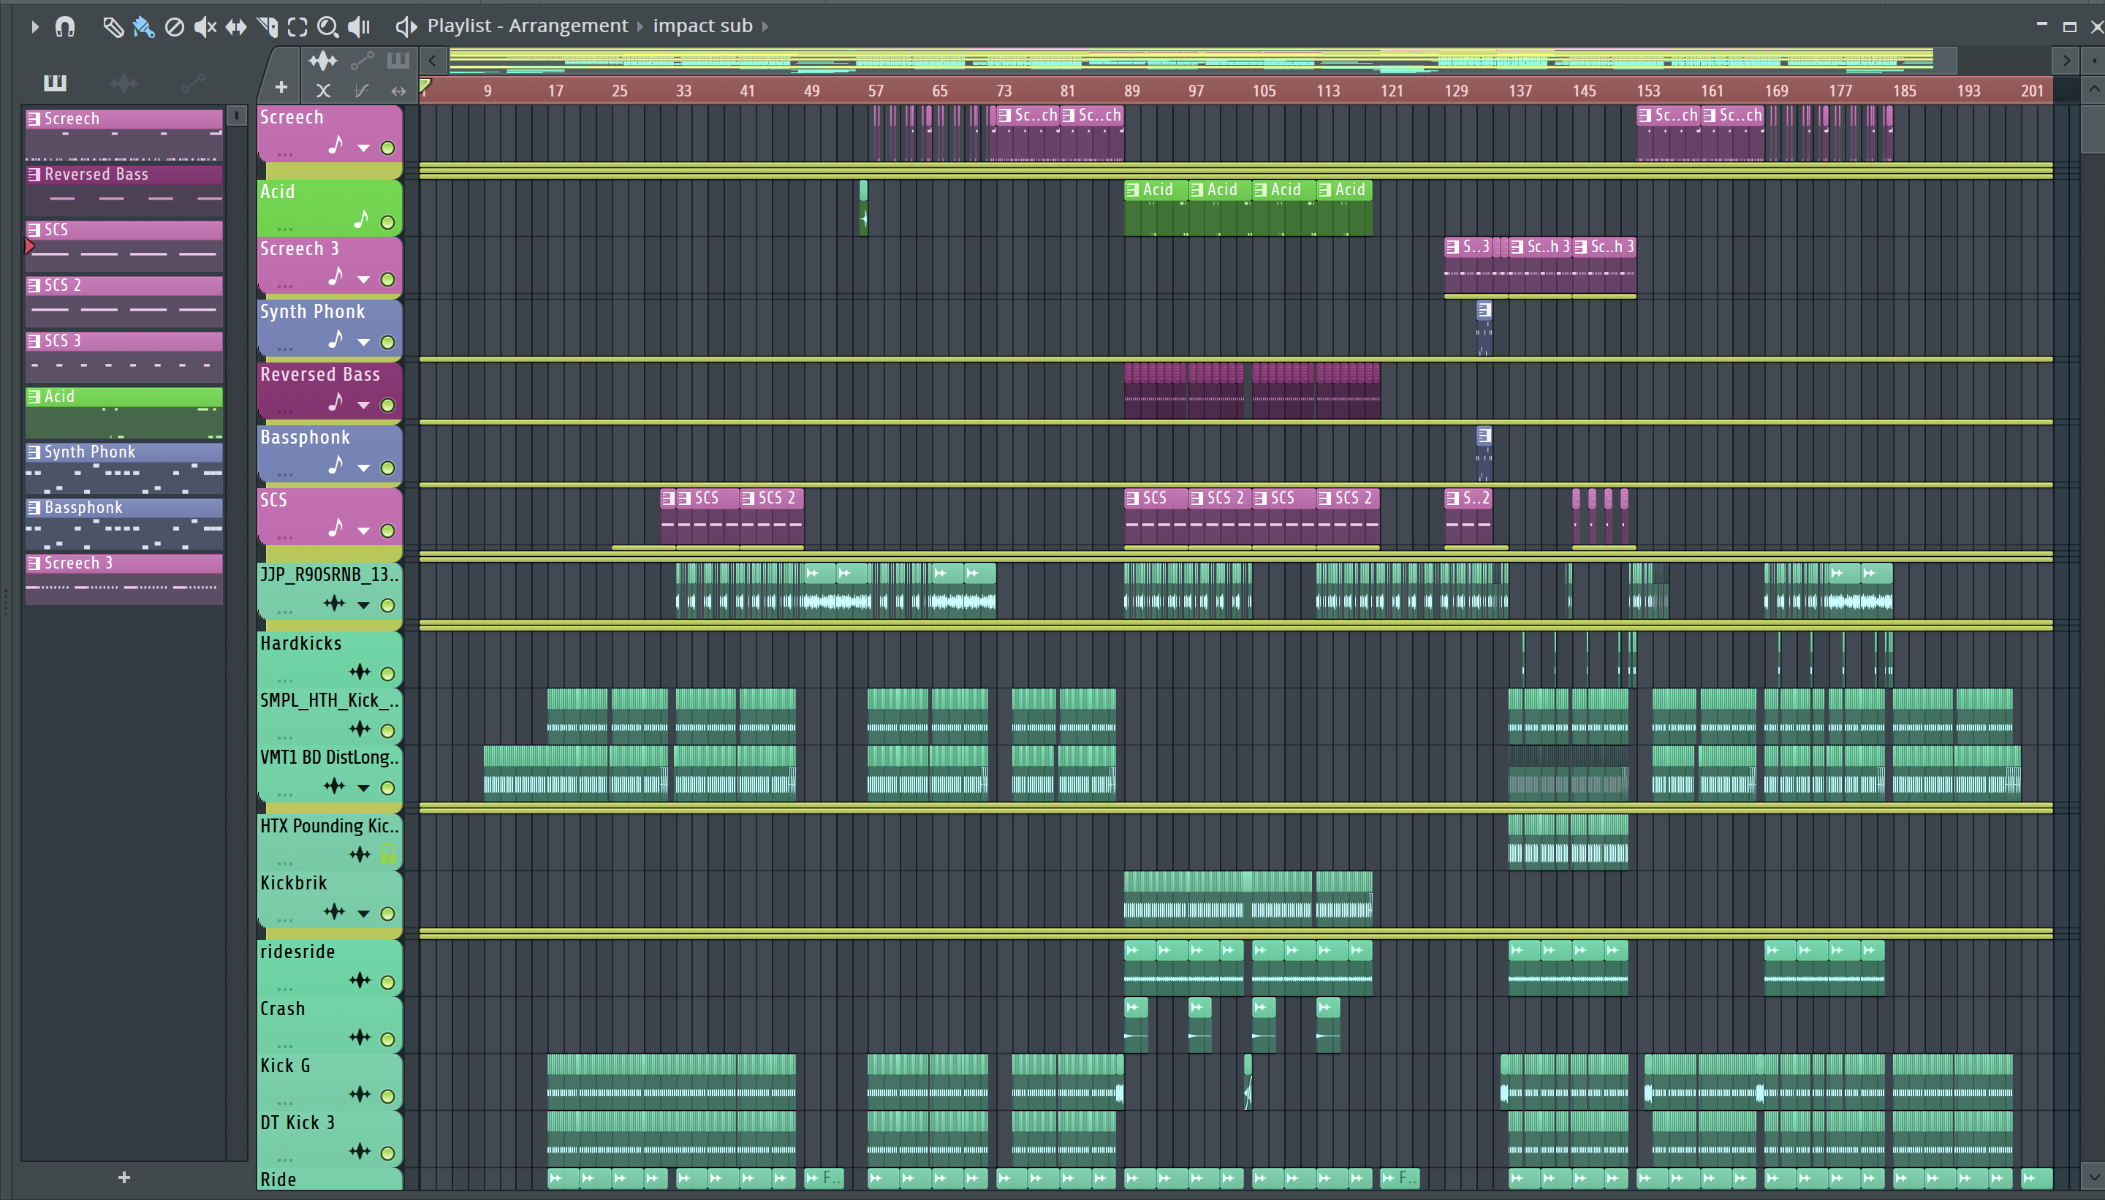Select the Slip tool

point(236,26)
